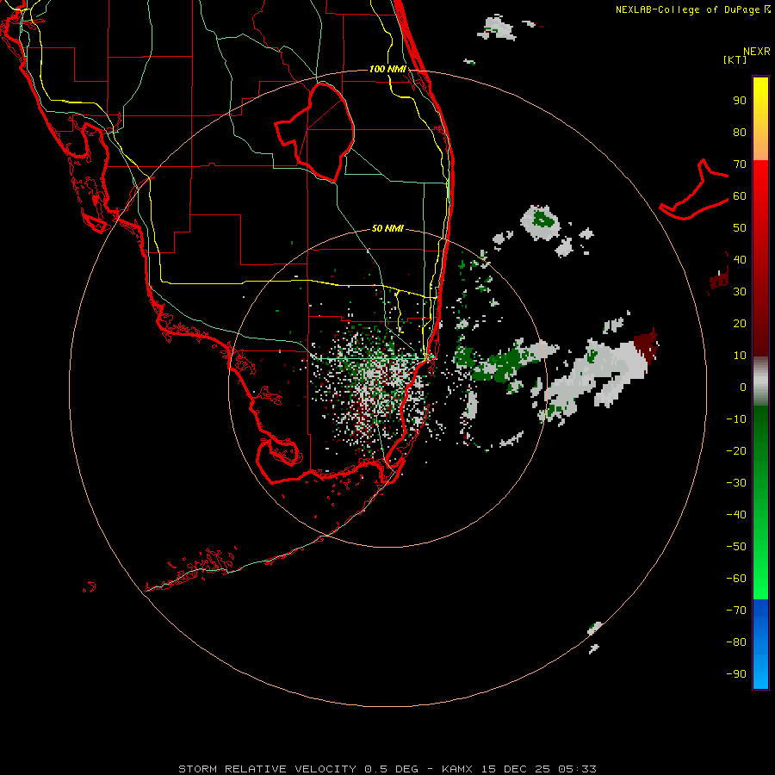Select the -90 value on velocity scale

point(736,674)
